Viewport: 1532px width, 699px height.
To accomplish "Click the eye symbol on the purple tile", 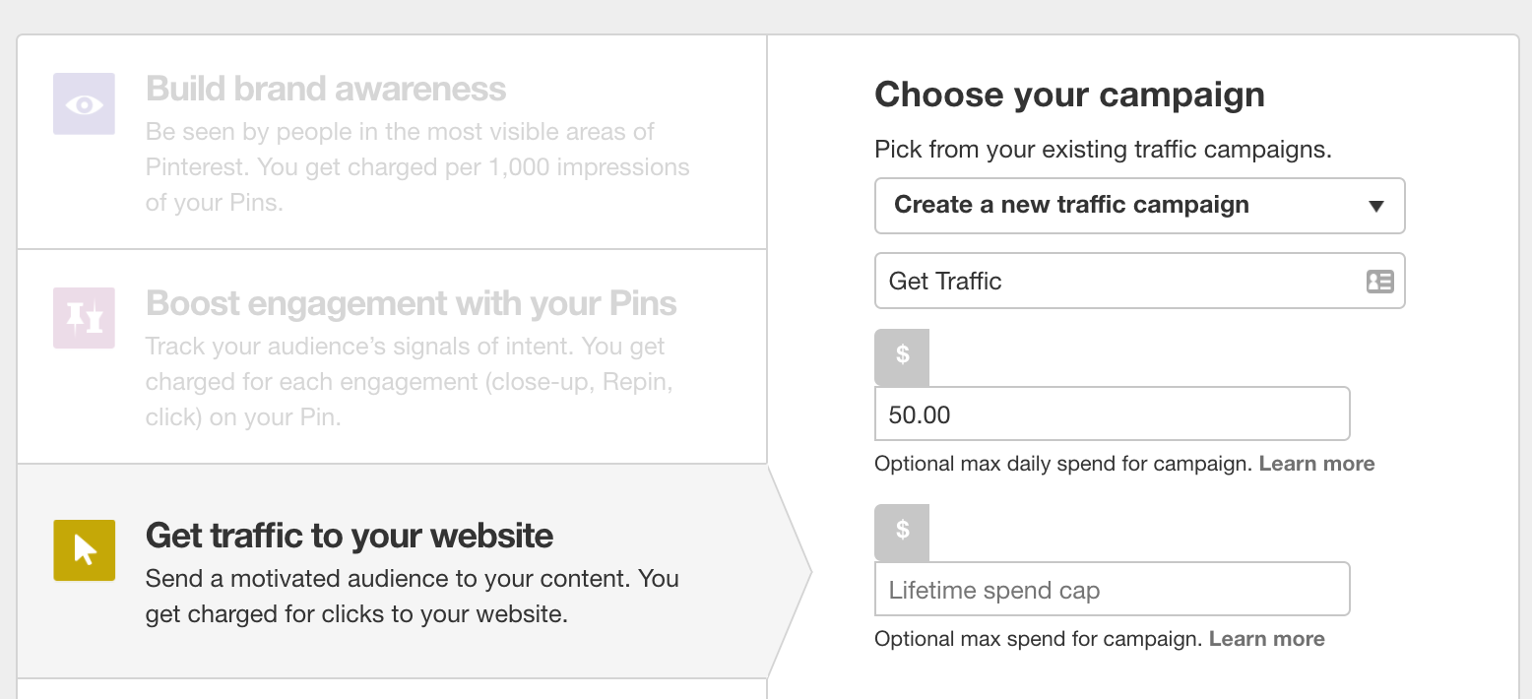I will 84,103.
